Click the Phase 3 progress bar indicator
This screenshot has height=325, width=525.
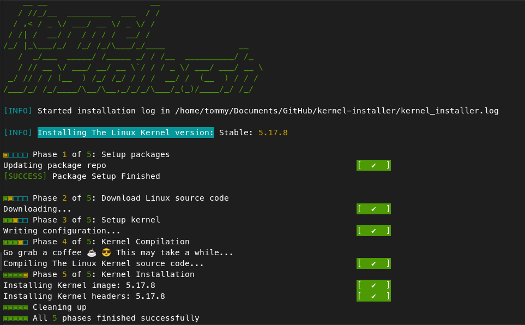pyautogui.click(x=15, y=220)
